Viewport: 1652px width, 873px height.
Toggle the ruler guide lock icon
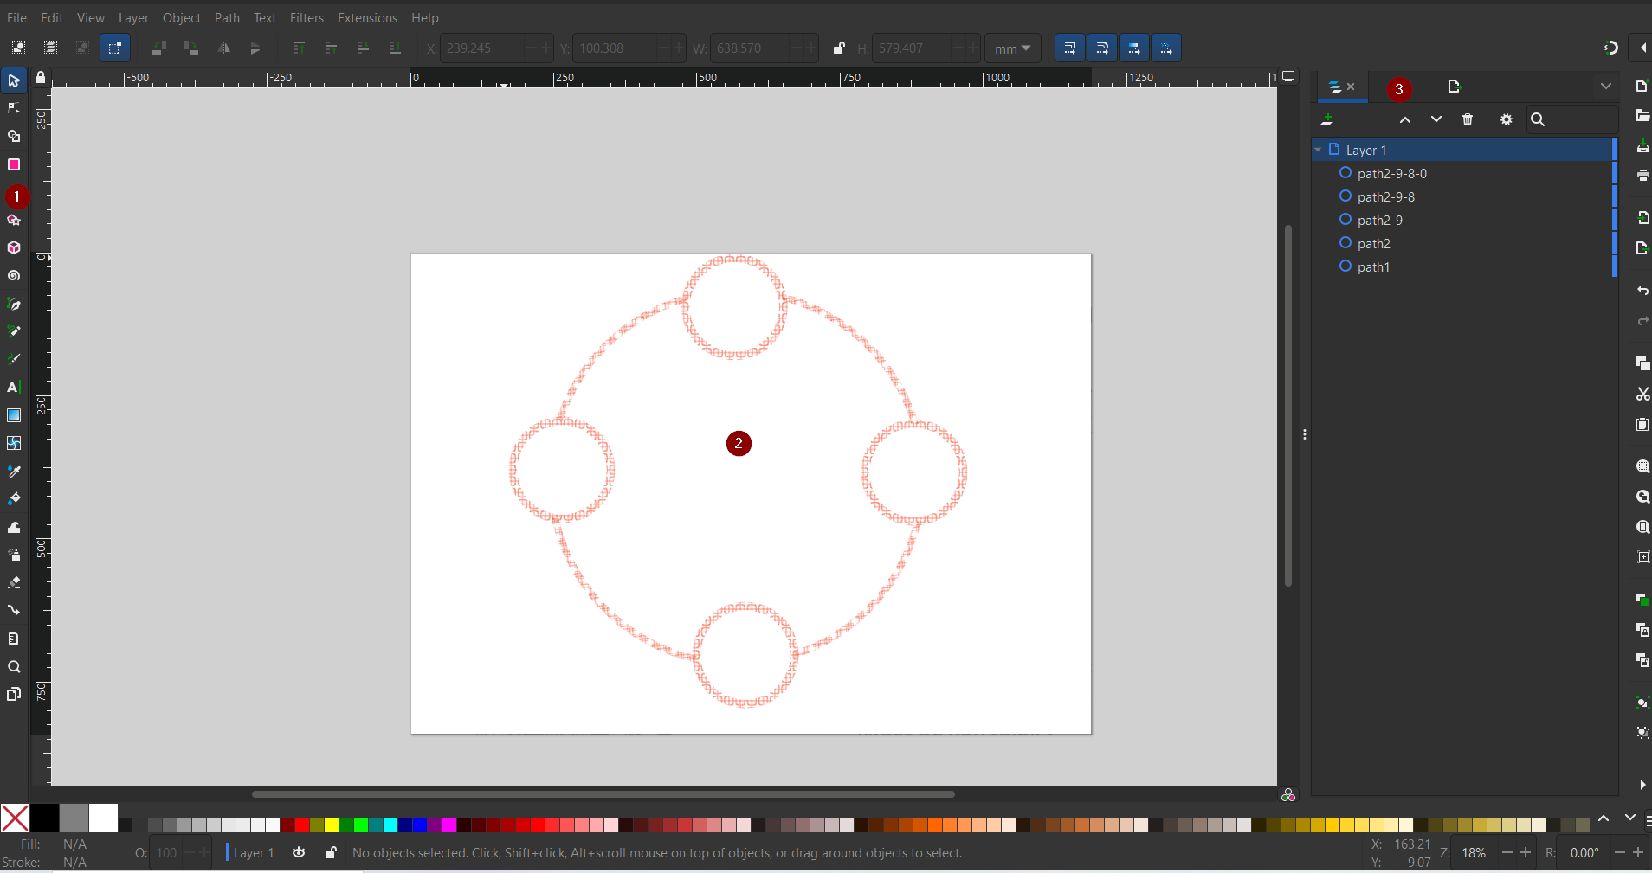(x=41, y=78)
